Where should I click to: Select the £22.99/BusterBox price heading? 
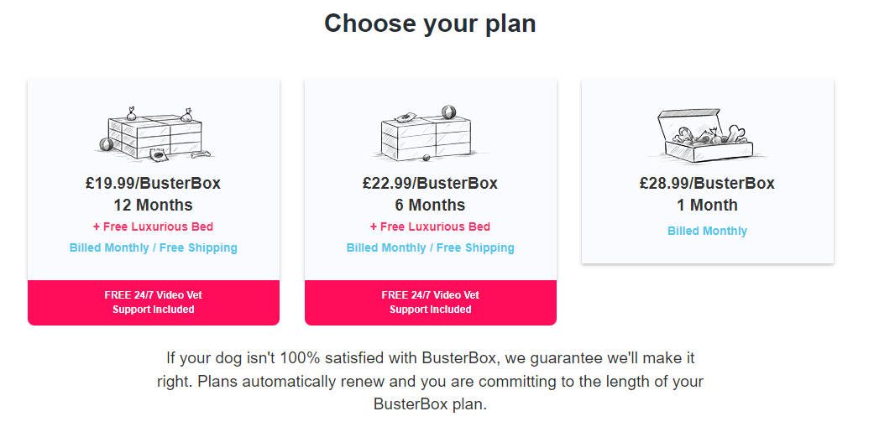(430, 183)
